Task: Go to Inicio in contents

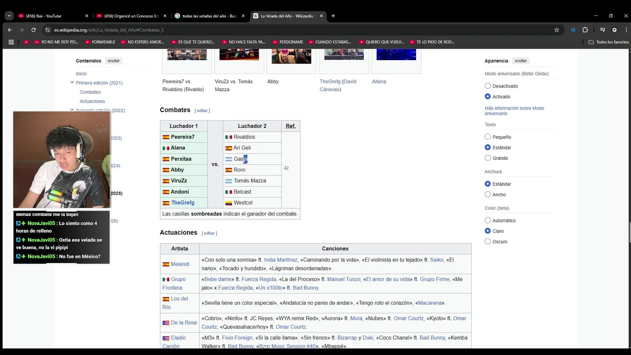Action: coord(81,73)
